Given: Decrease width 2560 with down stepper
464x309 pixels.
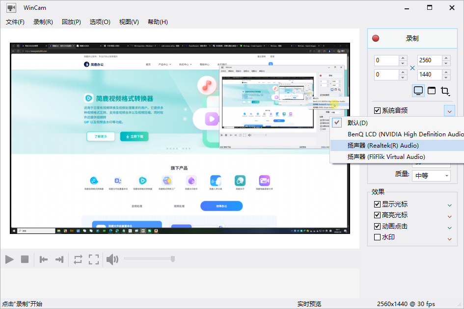Looking at the screenshot, I should pos(446,63).
